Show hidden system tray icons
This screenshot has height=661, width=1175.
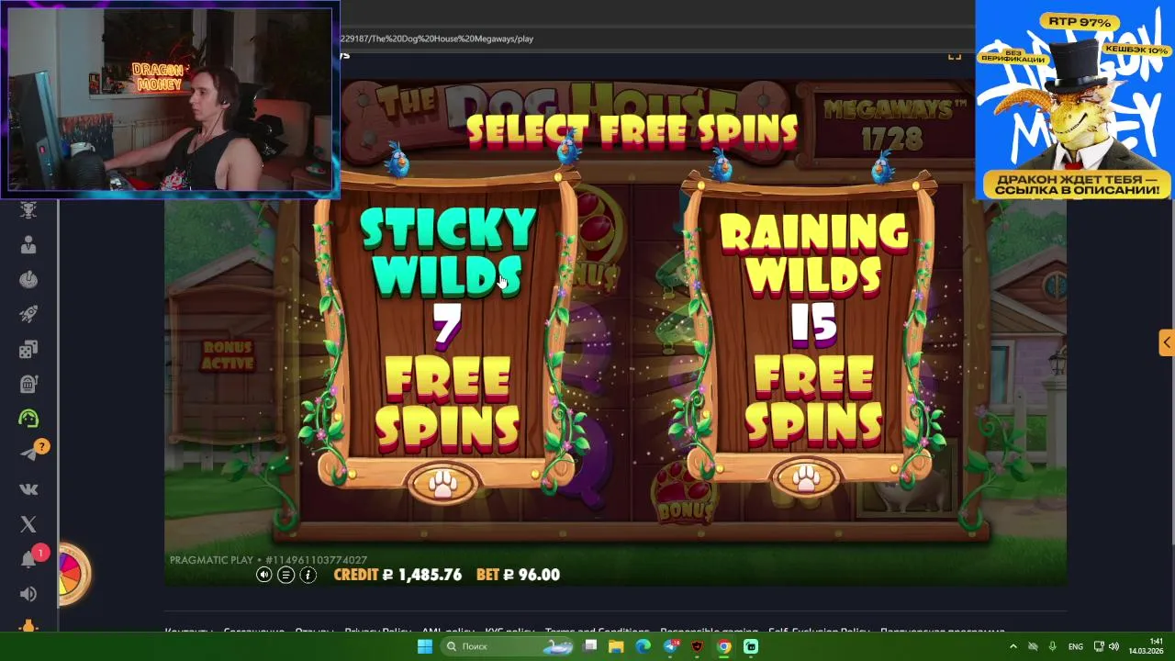[x=1013, y=646]
